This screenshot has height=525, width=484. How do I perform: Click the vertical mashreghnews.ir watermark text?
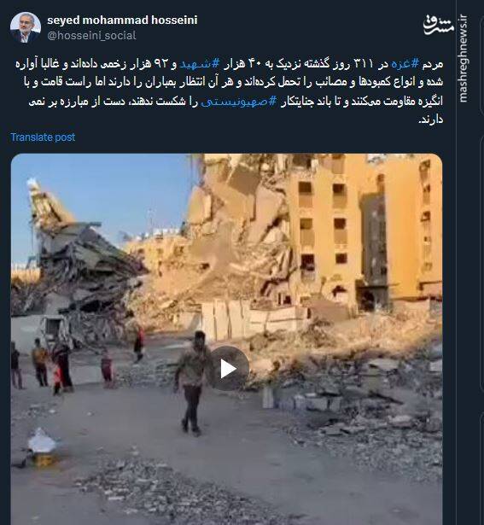point(464,58)
